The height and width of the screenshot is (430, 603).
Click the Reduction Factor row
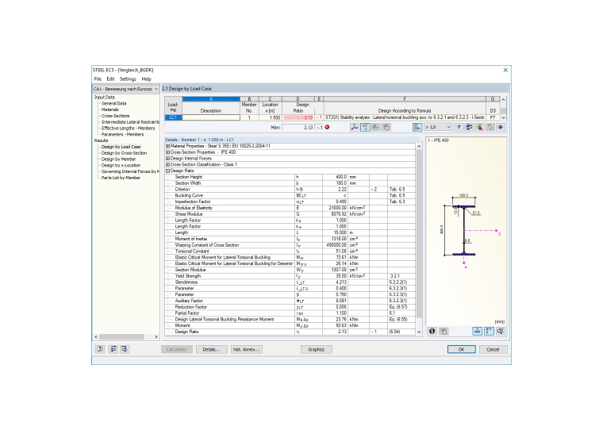point(290,307)
